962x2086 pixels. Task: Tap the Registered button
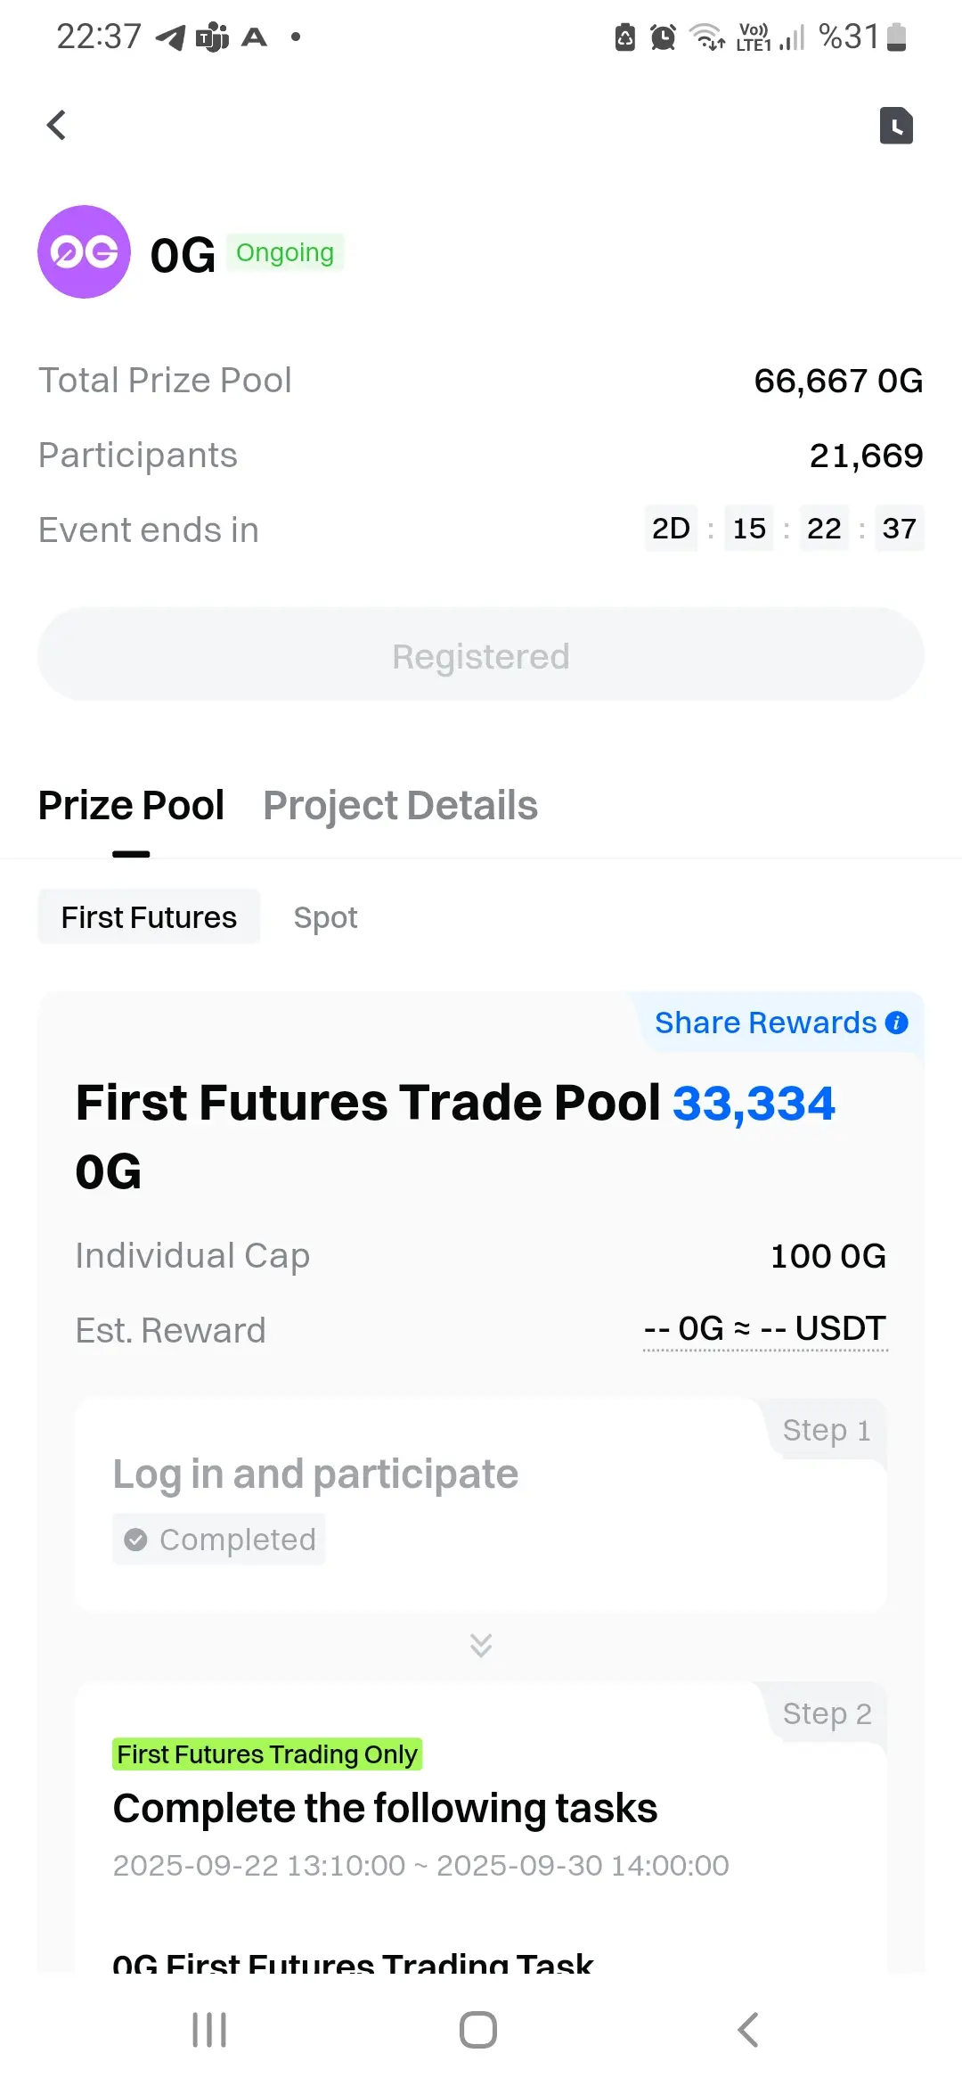click(x=481, y=655)
